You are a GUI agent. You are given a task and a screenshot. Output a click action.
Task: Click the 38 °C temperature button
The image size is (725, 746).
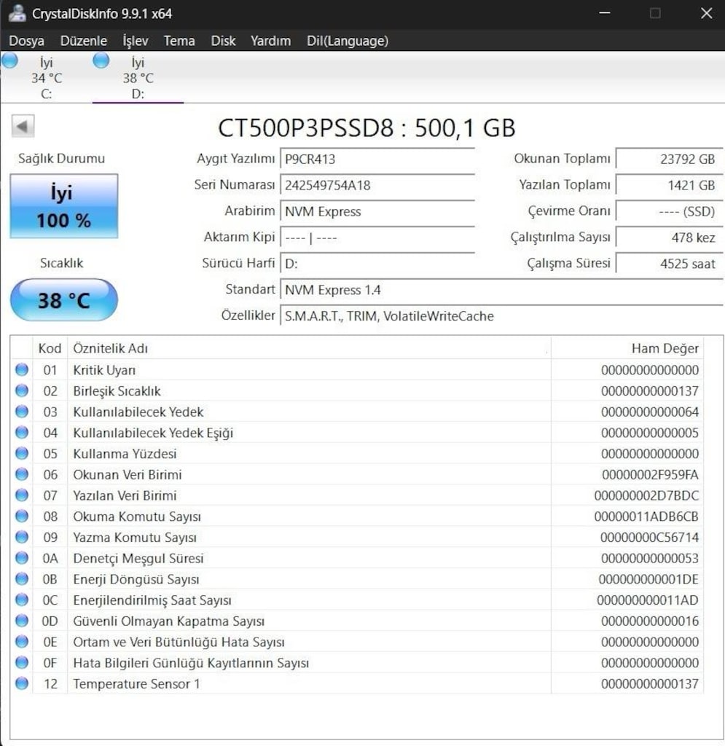click(x=63, y=299)
